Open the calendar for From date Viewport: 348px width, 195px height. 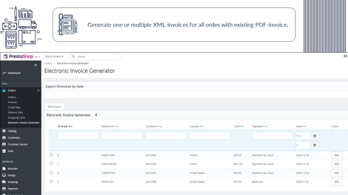[x=315, y=136]
